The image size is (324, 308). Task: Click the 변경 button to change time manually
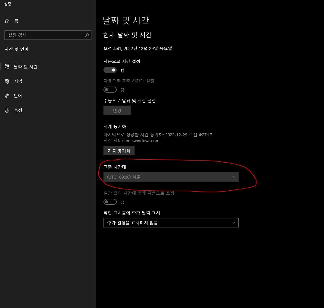tap(117, 110)
